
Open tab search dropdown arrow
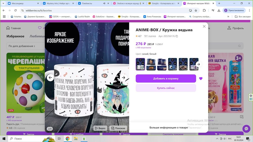coord(3,3)
